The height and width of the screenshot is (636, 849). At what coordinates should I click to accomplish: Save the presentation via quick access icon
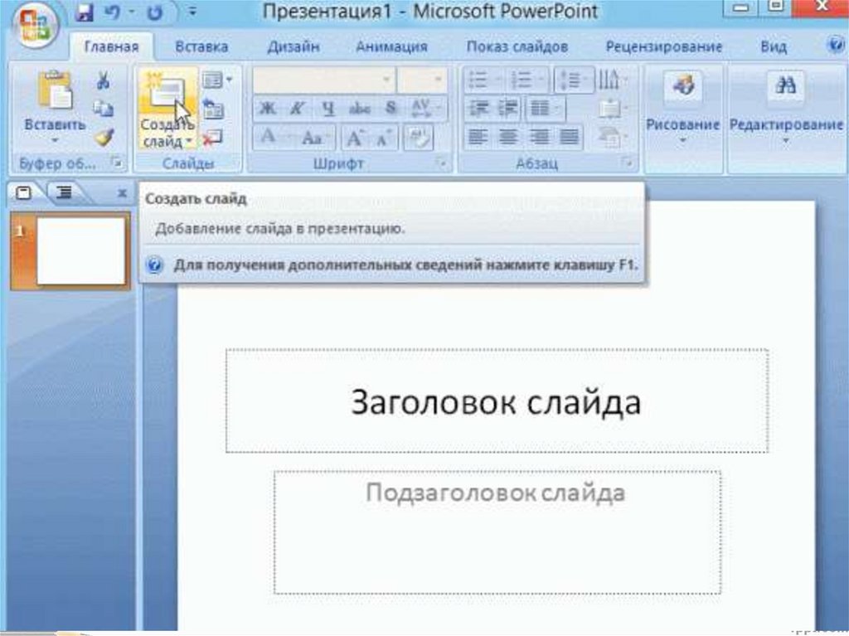click(x=84, y=12)
